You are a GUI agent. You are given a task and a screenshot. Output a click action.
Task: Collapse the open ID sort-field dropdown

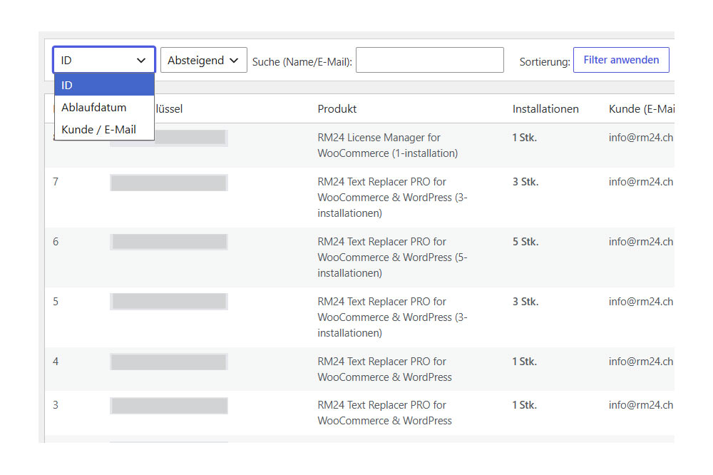pyautogui.click(x=104, y=60)
